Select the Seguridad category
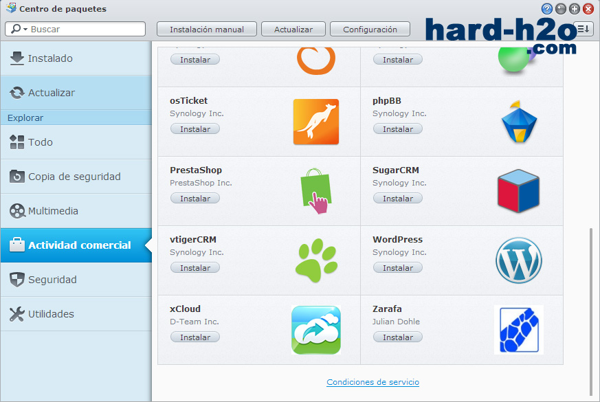Viewport: 600px width, 402px height. click(x=76, y=279)
